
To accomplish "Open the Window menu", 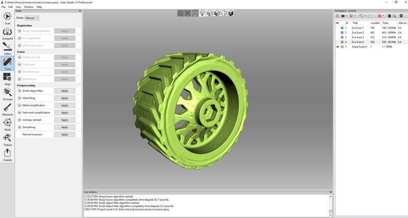I will pyautogui.click(x=29, y=7).
